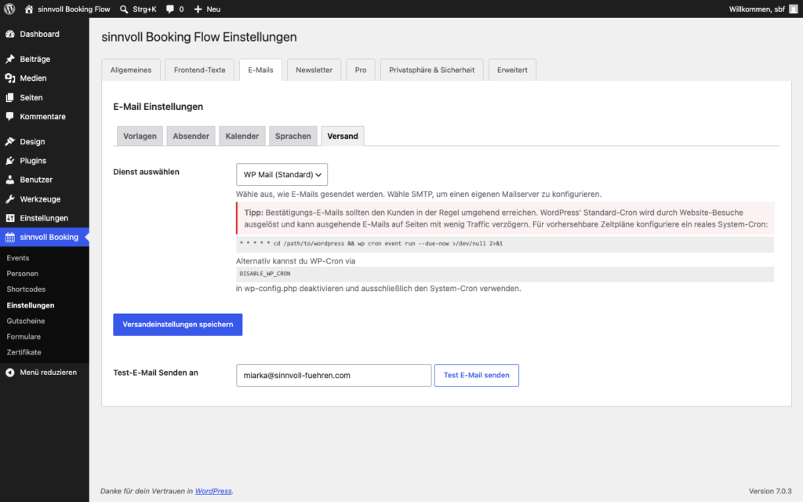Click Test E-Mail senden button
The width and height of the screenshot is (803, 502).
476,376
